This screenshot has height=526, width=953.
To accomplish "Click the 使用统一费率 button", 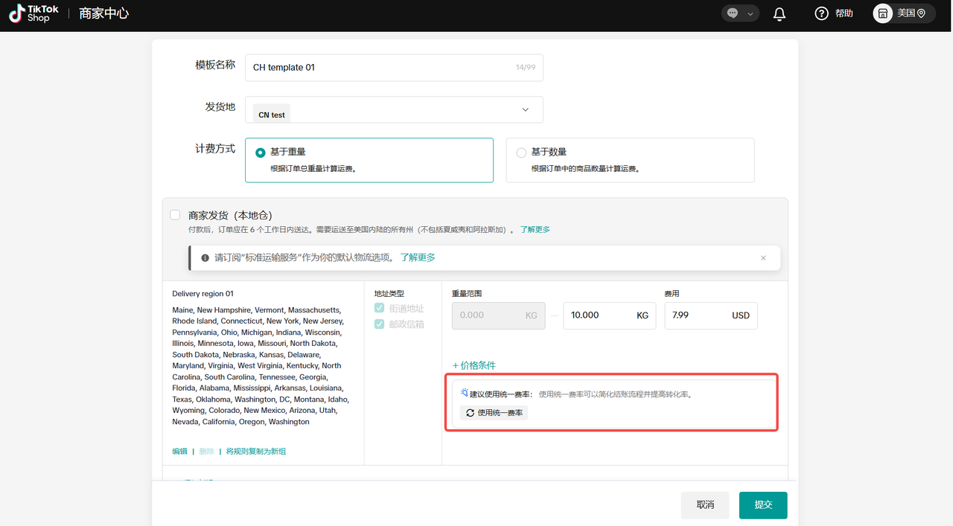I will (x=494, y=412).
